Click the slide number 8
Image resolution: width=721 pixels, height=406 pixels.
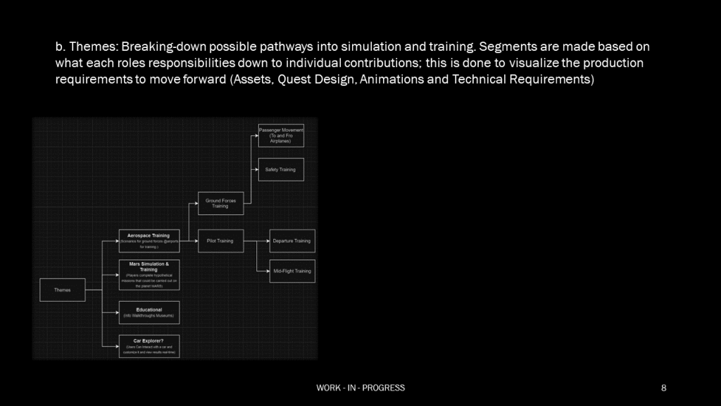point(663,388)
